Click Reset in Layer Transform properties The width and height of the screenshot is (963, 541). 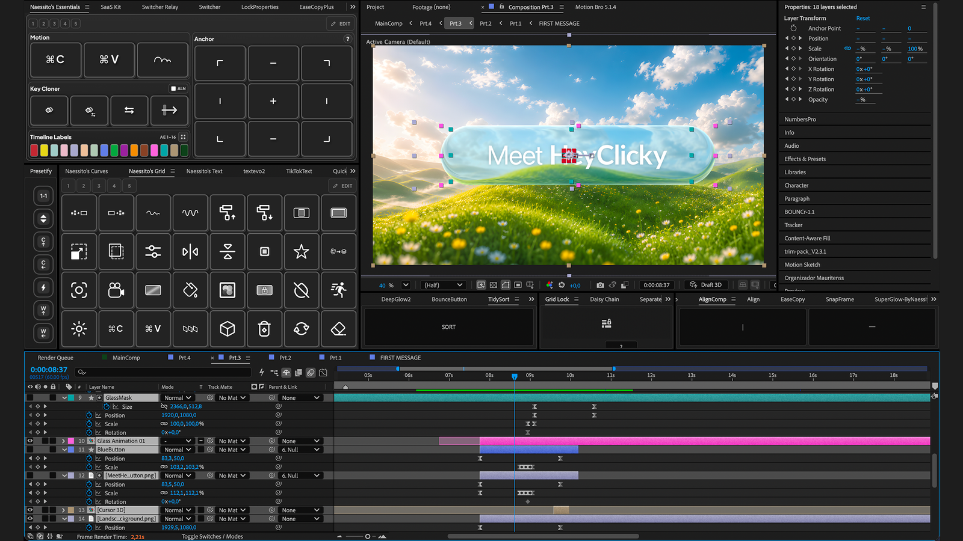click(x=863, y=19)
